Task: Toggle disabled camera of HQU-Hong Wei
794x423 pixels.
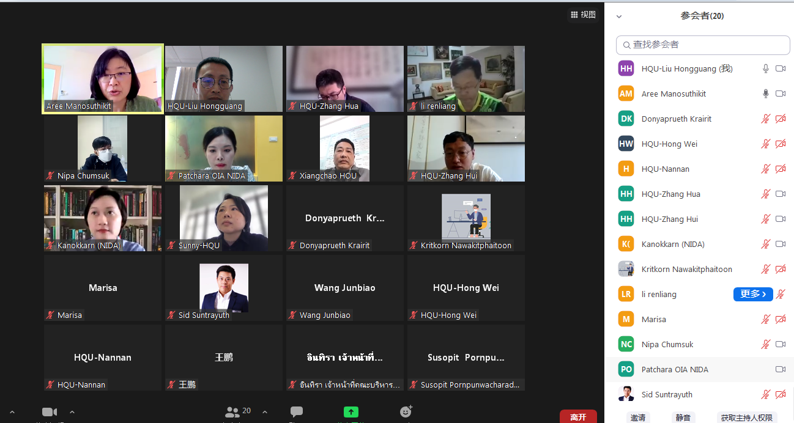Action: click(x=781, y=144)
